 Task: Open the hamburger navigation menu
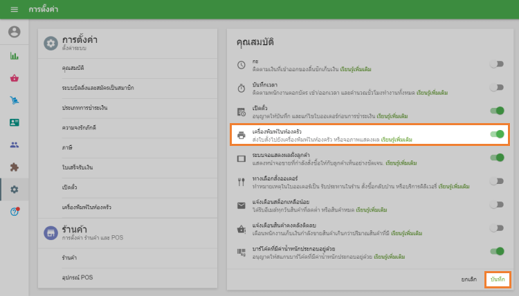[x=14, y=9]
